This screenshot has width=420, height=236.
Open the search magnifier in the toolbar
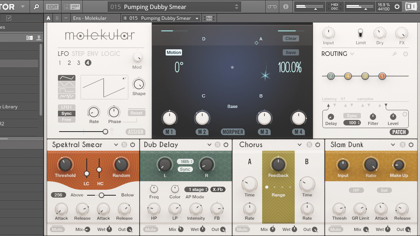(37, 7)
